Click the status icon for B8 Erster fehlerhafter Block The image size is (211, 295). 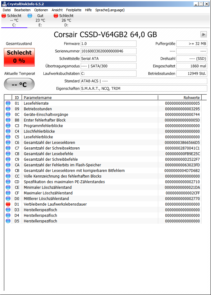tap(8, 120)
